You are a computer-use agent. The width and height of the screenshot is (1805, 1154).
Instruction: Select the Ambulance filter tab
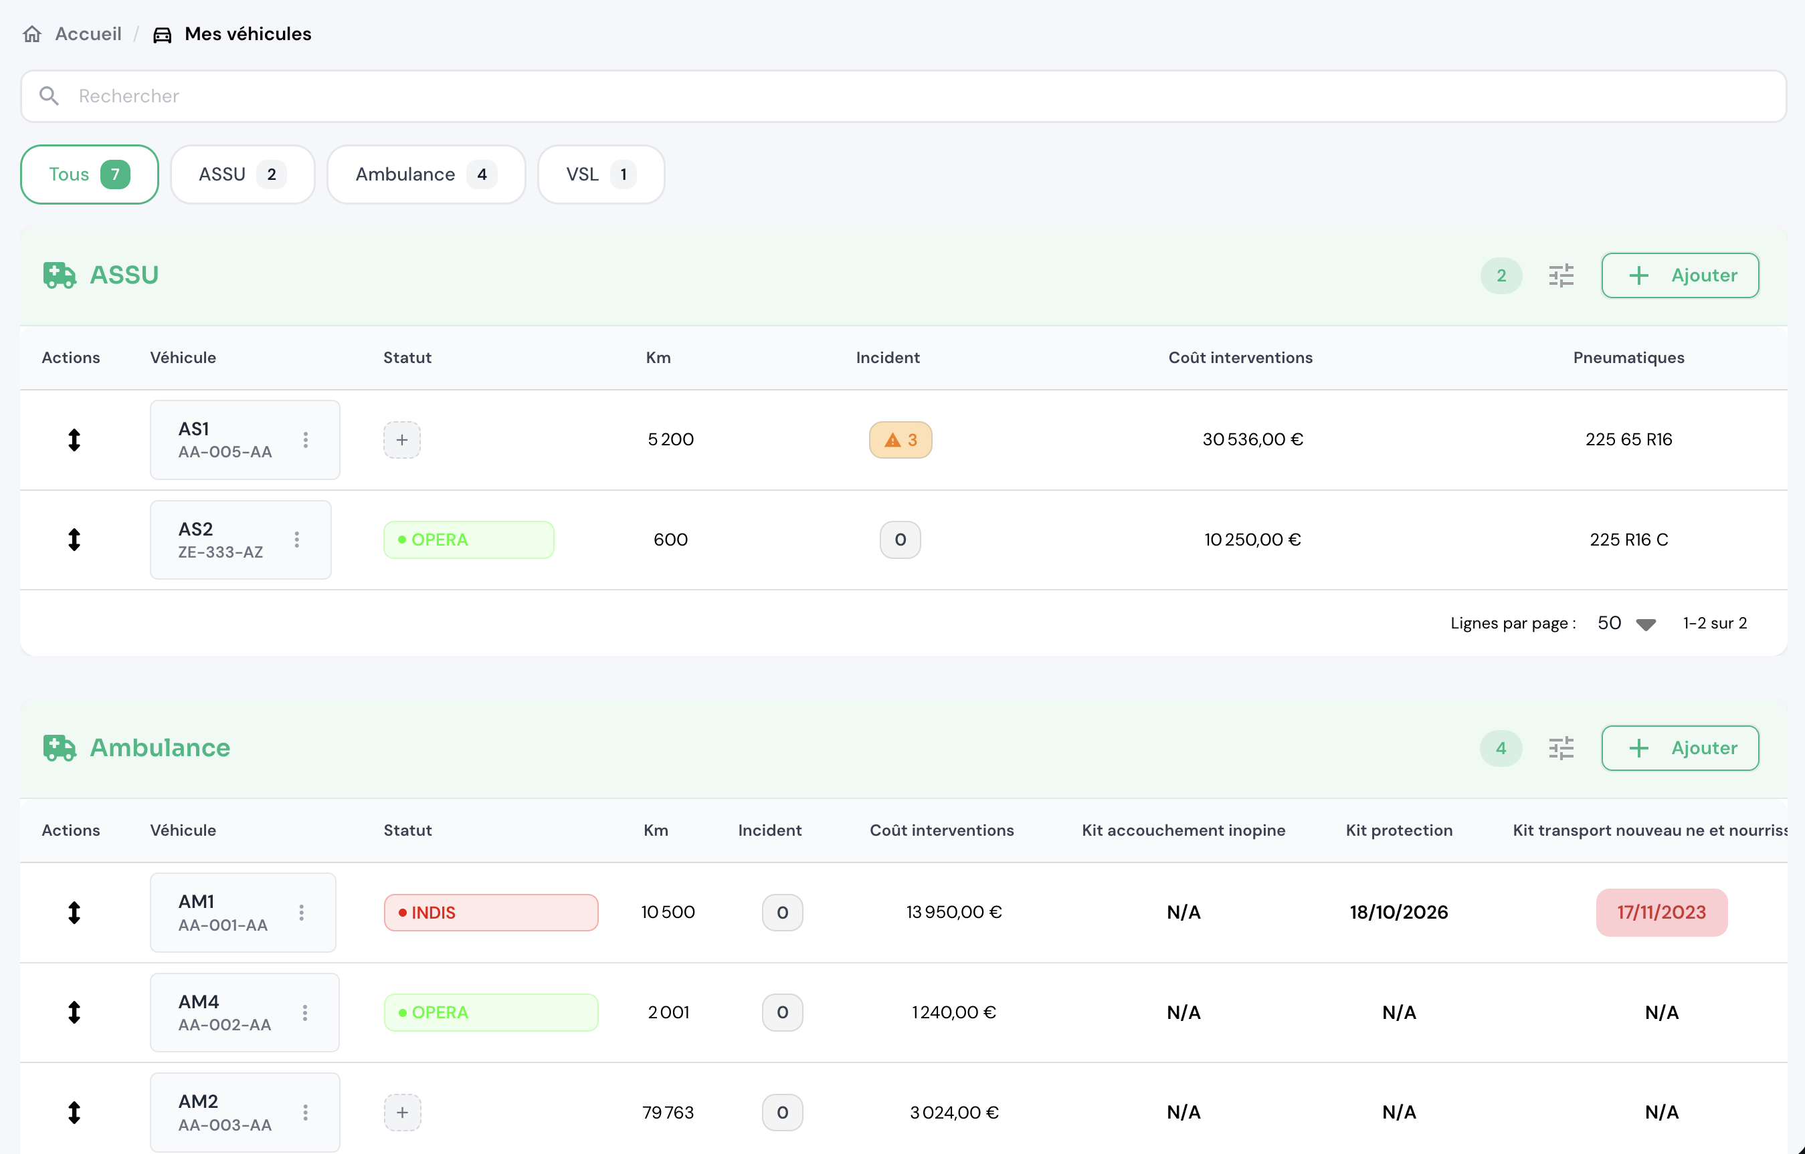coord(425,175)
